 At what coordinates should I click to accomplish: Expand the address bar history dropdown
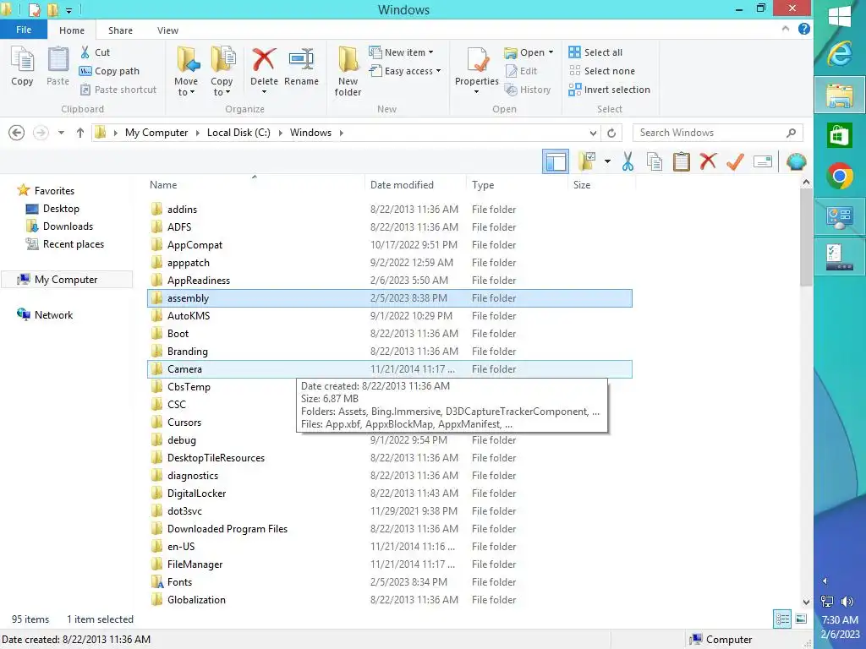(593, 133)
